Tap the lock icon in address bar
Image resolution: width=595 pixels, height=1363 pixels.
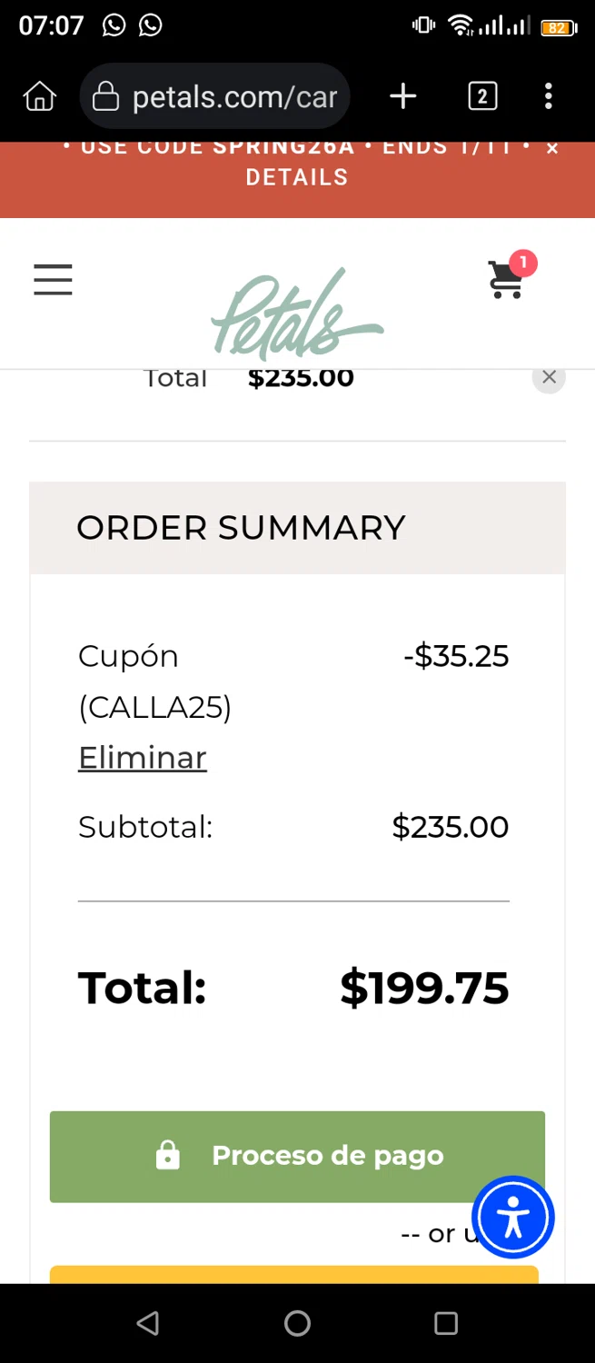click(x=106, y=96)
